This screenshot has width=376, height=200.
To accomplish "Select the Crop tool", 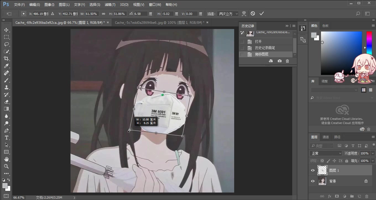I will point(6,59).
